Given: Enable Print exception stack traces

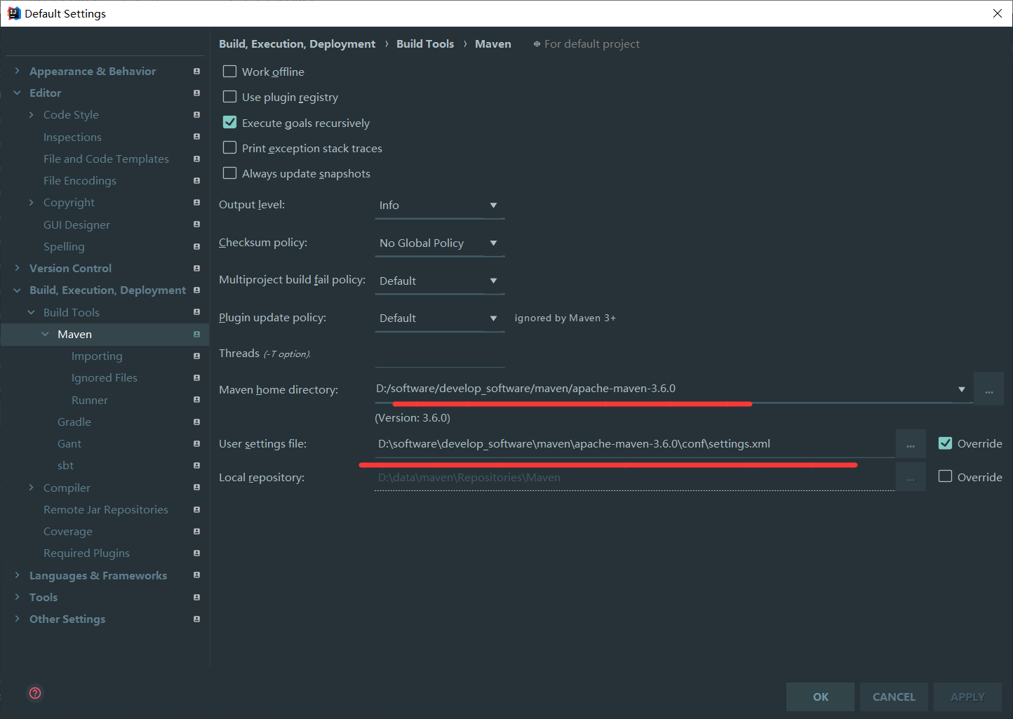Looking at the screenshot, I should [x=229, y=148].
